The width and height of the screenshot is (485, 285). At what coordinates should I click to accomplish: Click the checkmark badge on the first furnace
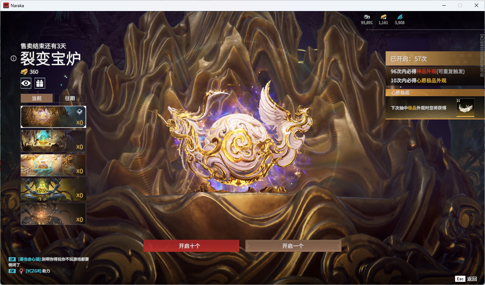pos(80,112)
